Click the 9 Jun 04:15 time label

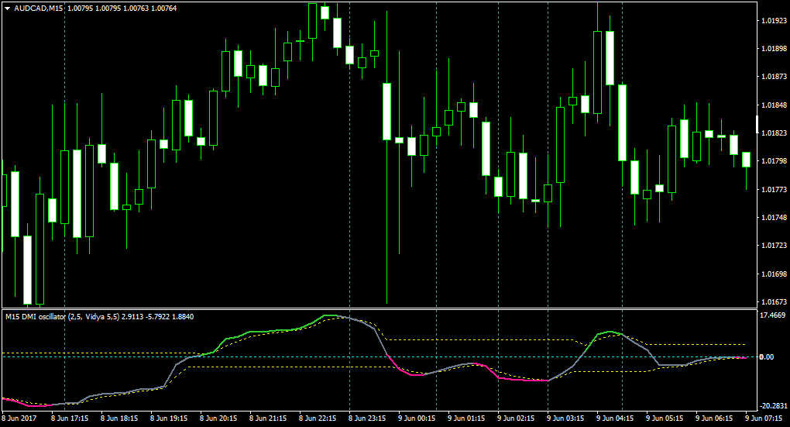(615, 418)
